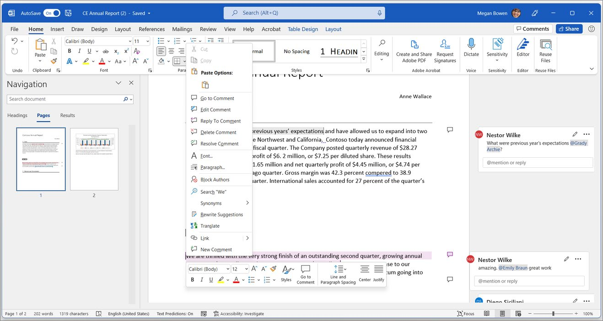Open the Navigation pane options chevron
The width and height of the screenshot is (603, 321).
[118, 83]
